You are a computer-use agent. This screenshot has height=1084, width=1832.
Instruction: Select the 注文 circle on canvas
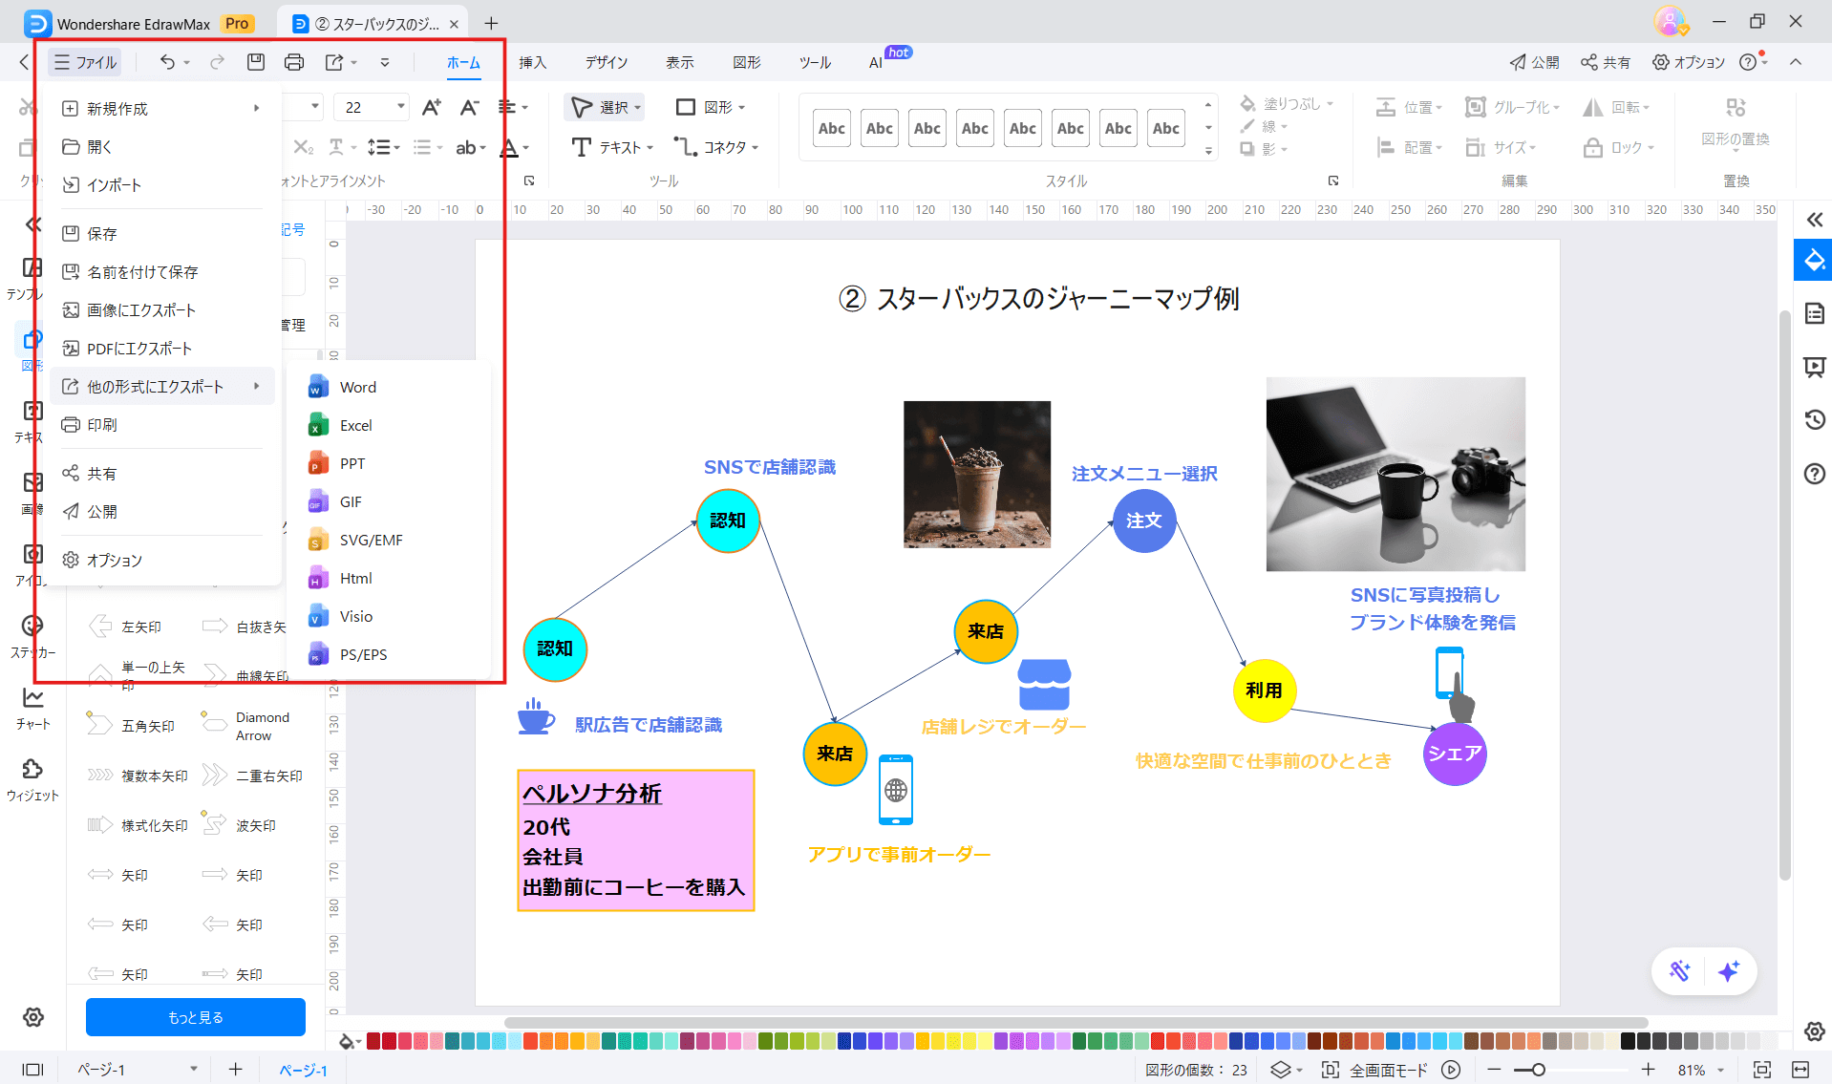click(1143, 521)
